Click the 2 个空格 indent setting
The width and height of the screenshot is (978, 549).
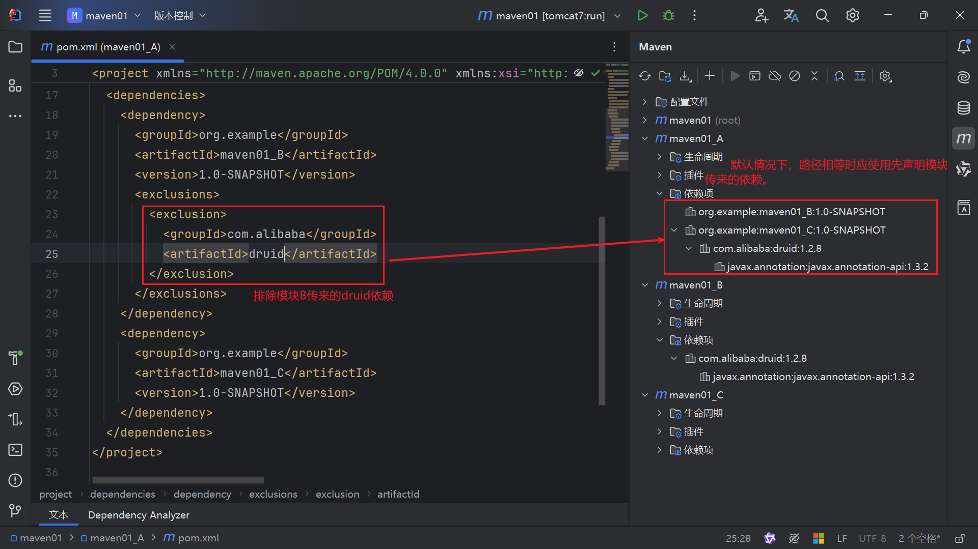point(919,538)
